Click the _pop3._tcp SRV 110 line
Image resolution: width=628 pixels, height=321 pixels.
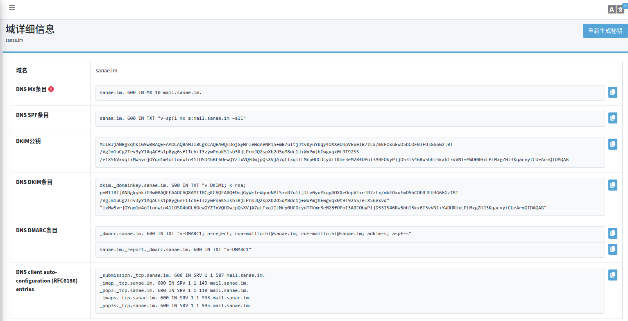174,291
